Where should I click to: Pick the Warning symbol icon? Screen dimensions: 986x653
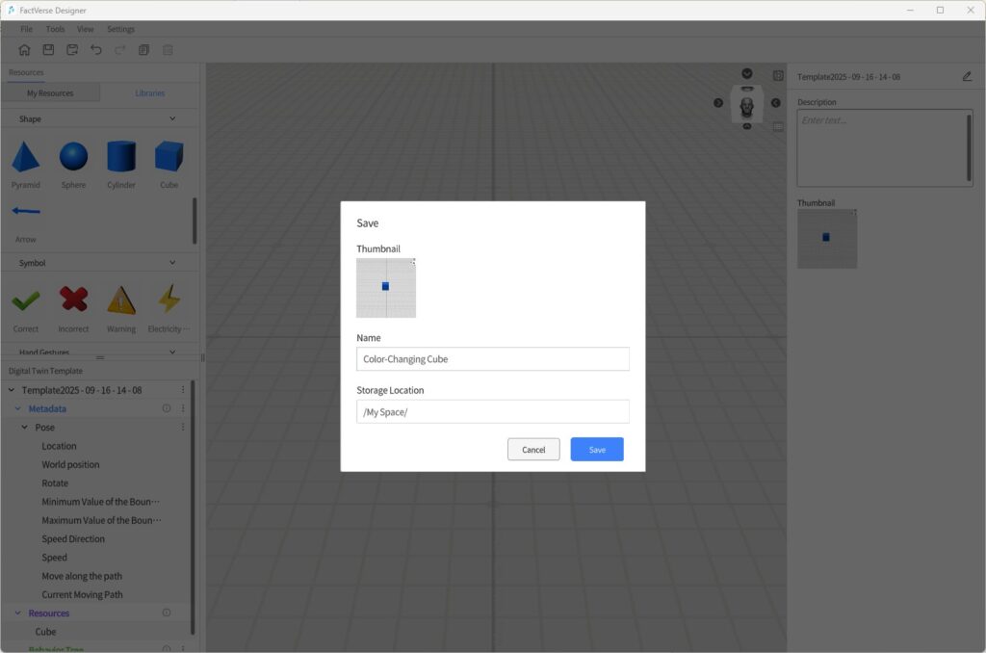121,300
